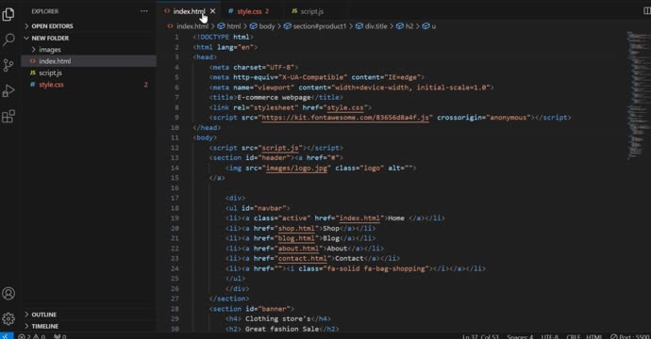Switch to the style.css tab
Viewport: 651px width, 339px height.
pyautogui.click(x=249, y=11)
